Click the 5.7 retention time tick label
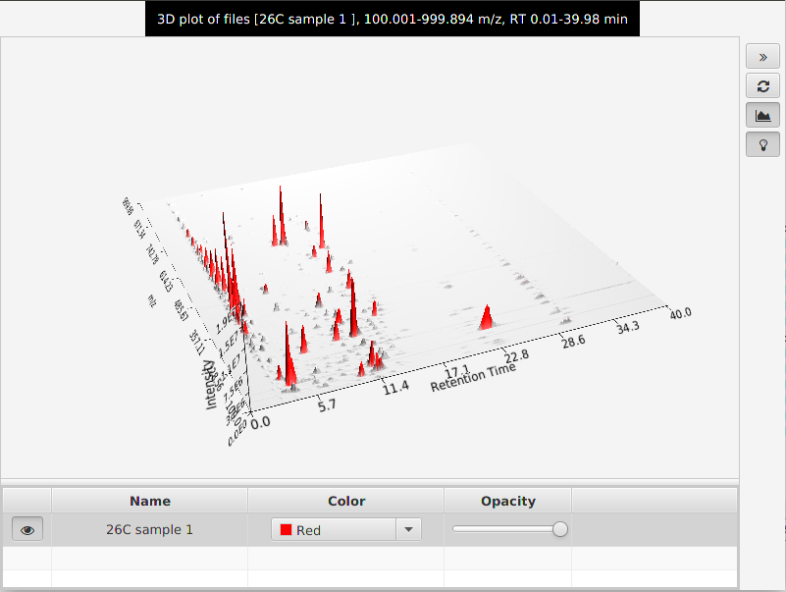The image size is (786, 592). (x=327, y=404)
